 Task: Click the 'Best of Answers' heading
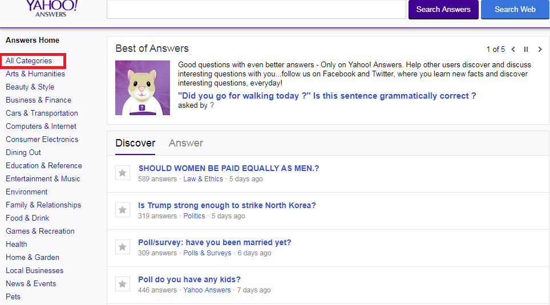coord(152,48)
